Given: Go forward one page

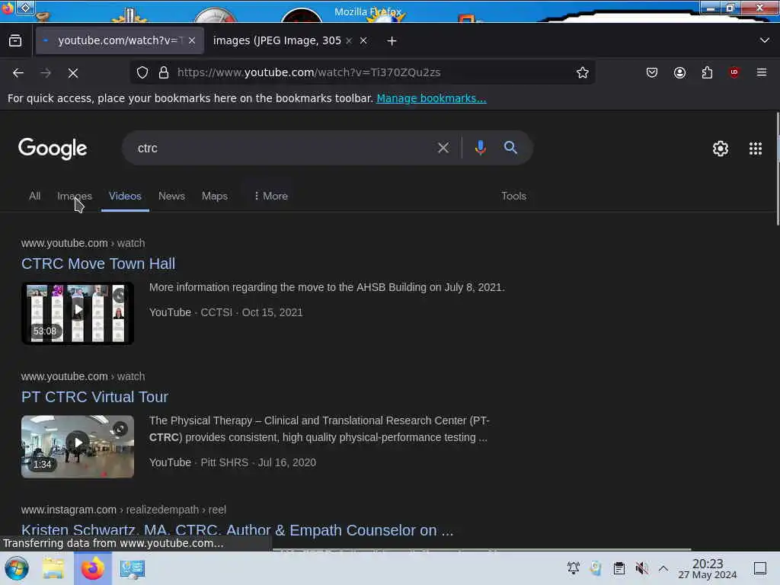Looking at the screenshot, I should coord(46,73).
